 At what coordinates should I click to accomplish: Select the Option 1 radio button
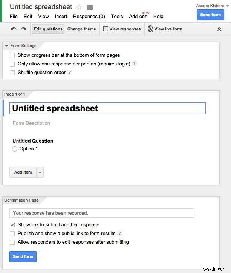15,149
